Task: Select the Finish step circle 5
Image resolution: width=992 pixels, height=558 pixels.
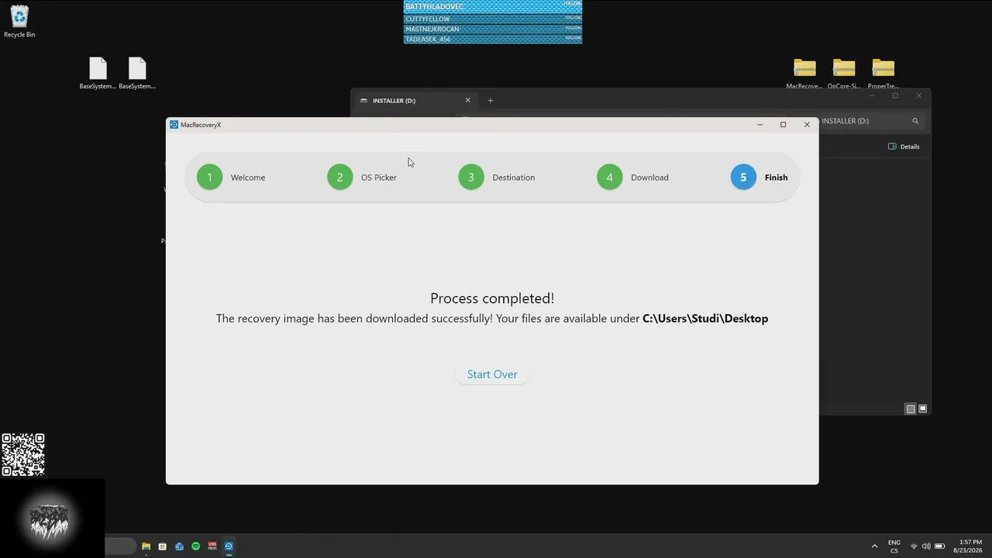Action: [743, 177]
